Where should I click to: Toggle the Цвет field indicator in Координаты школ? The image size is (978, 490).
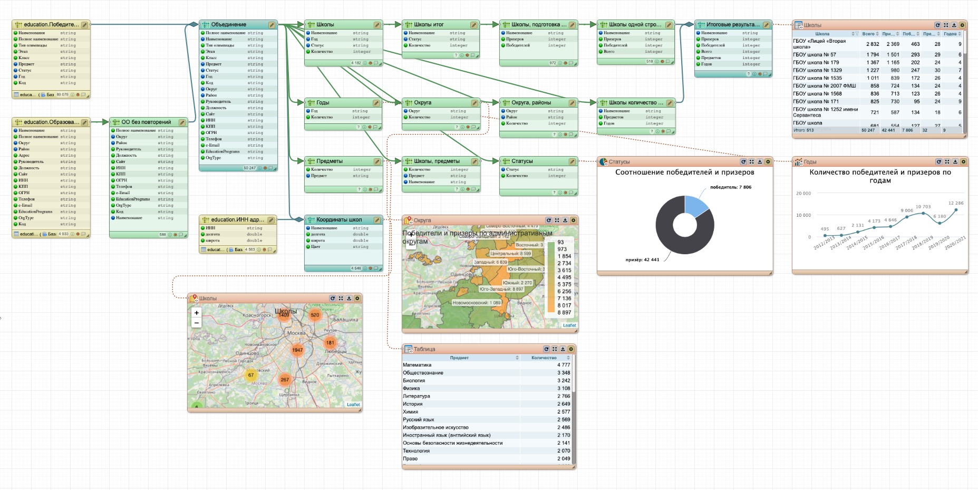click(x=308, y=247)
